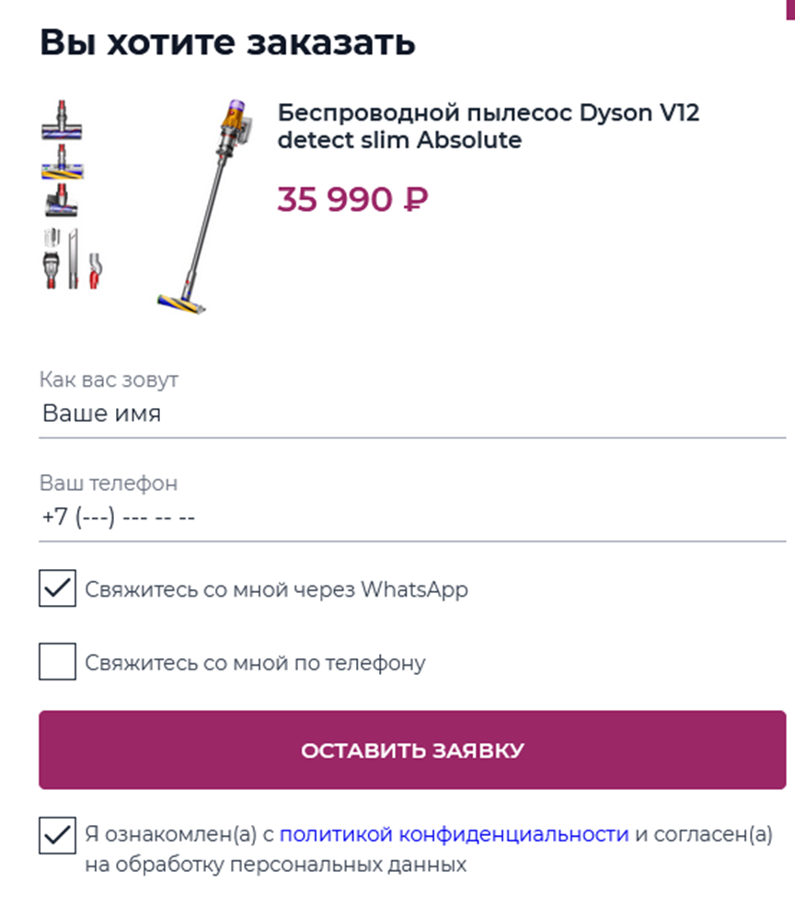Click the Ваш телефон field label
Image resolution: width=795 pixels, height=906 pixels.
click(x=109, y=482)
